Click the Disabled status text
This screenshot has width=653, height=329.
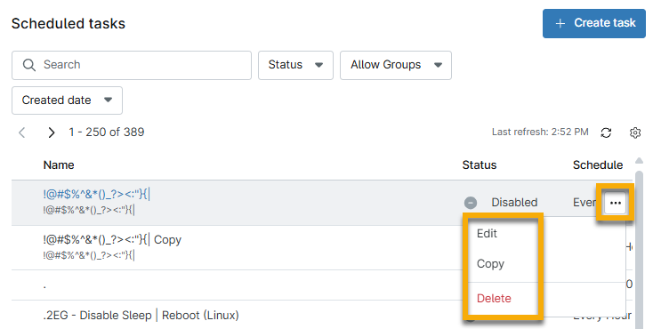[514, 203]
